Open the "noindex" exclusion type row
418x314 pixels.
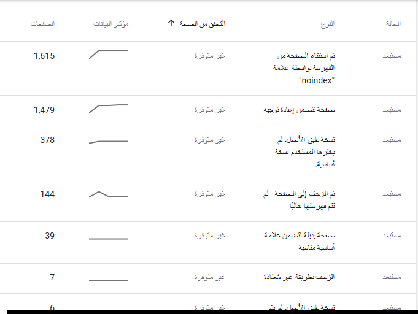click(x=306, y=68)
